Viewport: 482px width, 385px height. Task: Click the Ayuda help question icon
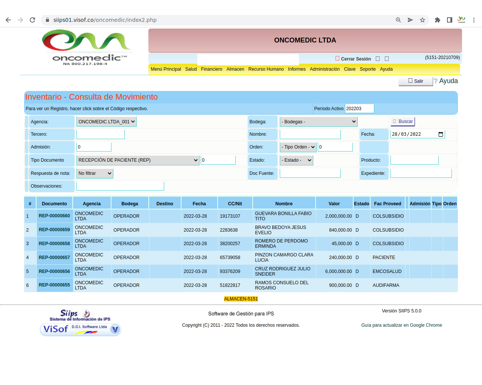click(x=436, y=81)
